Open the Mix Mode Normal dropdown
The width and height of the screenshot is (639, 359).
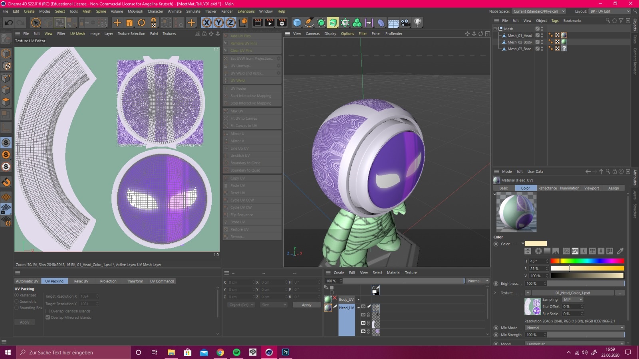(x=574, y=328)
